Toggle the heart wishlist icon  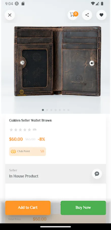click(x=101, y=15)
